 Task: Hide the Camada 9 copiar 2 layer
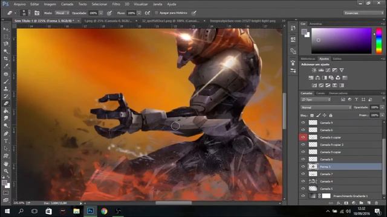303,145
